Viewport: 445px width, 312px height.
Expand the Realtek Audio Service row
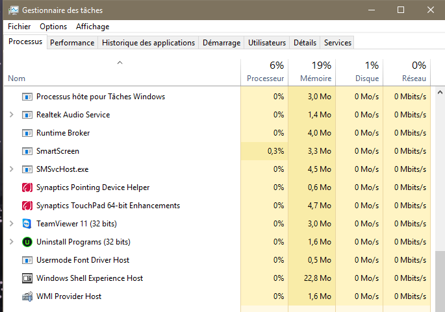11,115
